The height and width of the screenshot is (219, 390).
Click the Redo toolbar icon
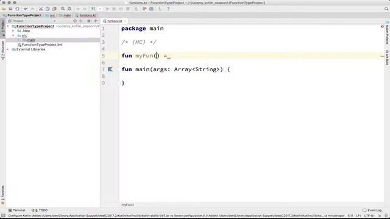pyautogui.click(x=32, y=9)
